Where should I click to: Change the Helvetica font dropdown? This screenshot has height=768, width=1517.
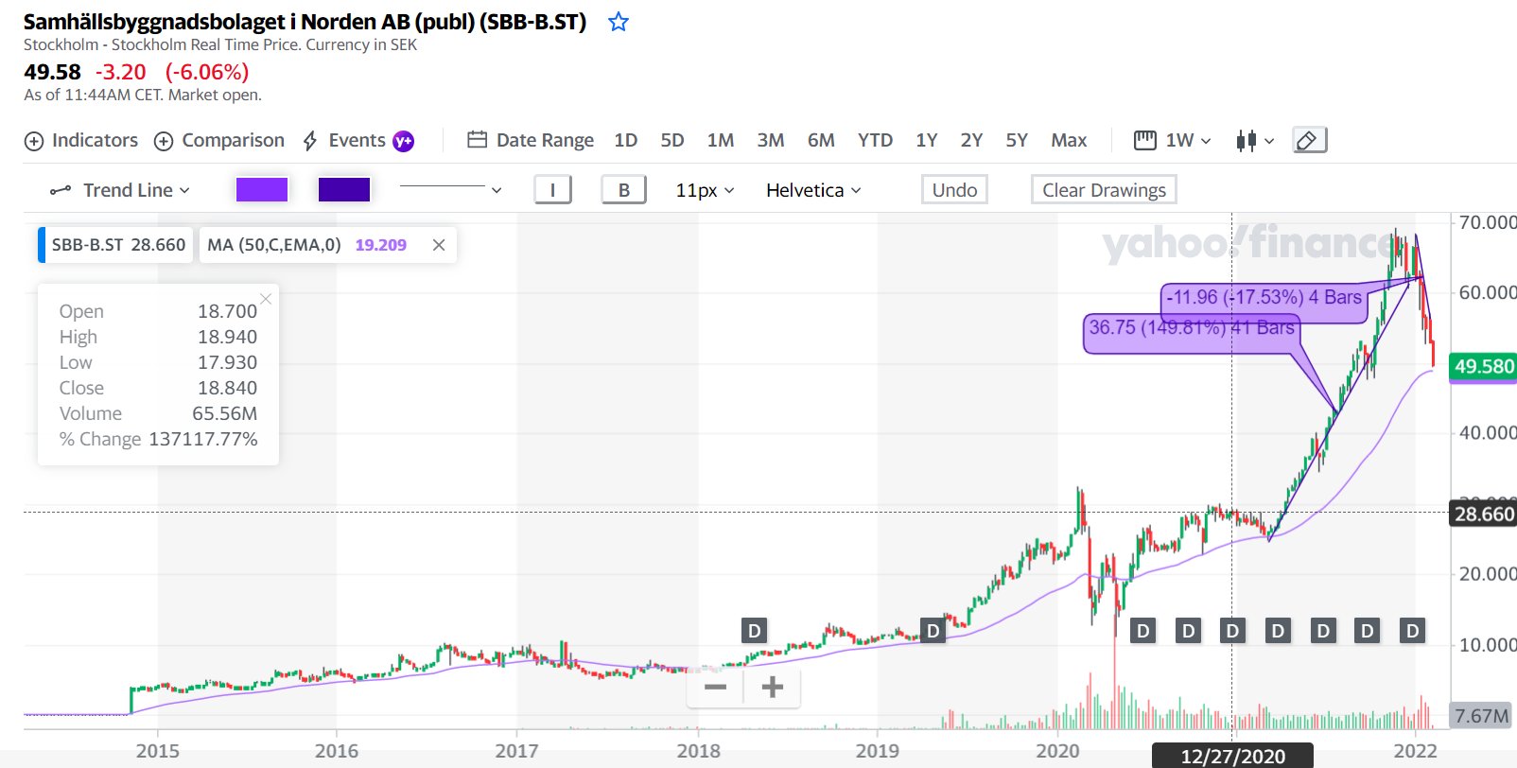813,190
